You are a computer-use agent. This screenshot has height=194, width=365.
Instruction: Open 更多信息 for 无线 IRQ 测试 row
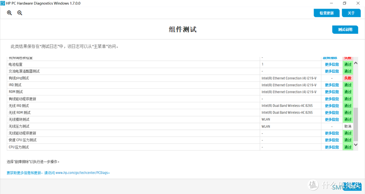[332, 106]
